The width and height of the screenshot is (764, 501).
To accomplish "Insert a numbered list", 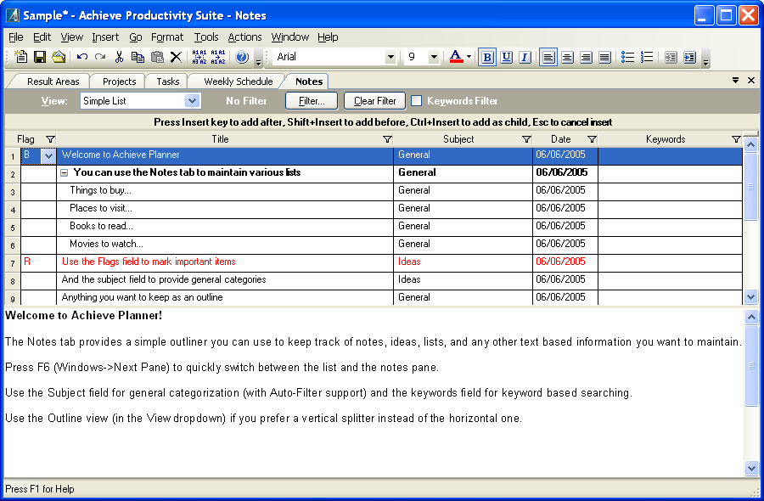I will tap(647, 57).
